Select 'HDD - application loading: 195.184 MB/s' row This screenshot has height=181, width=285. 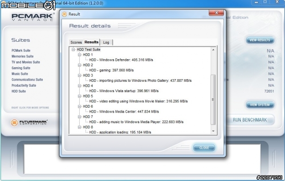120,132
